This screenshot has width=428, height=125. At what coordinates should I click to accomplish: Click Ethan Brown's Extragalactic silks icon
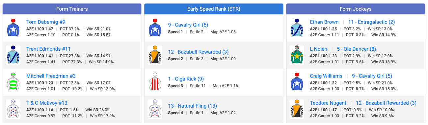tap(297, 28)
